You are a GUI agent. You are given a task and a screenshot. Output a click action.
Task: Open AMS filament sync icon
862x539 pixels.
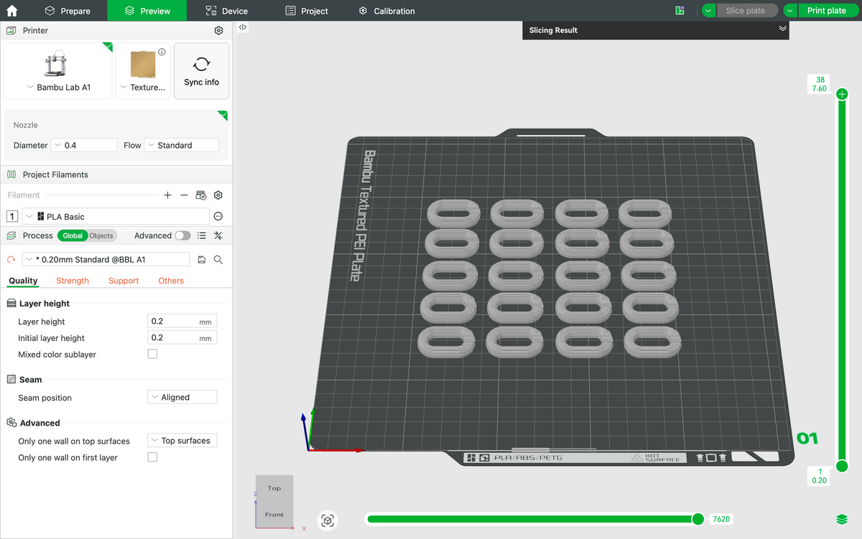202,195
